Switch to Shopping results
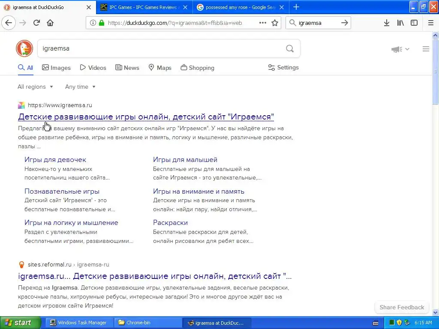The height and width of the screenshot is (329, 439). point(197,68)
